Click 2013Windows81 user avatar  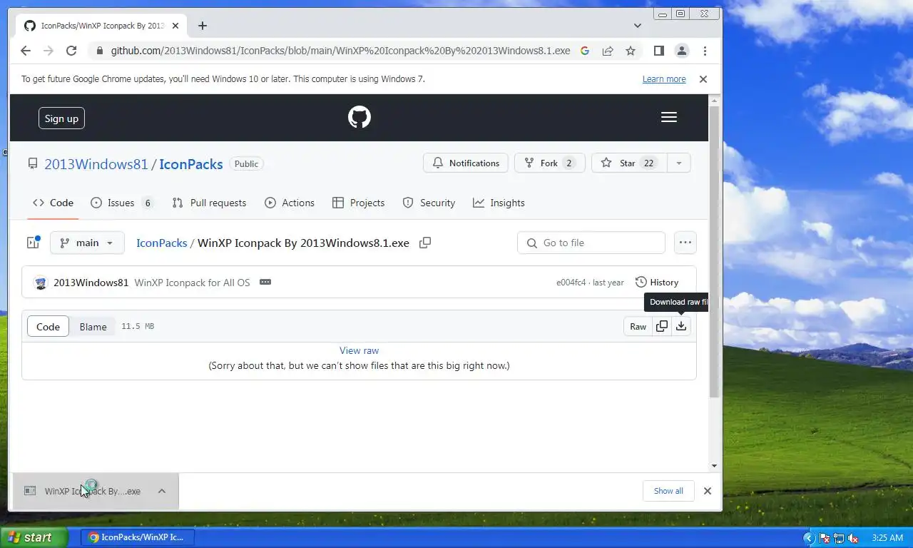[x=41, y=283]
